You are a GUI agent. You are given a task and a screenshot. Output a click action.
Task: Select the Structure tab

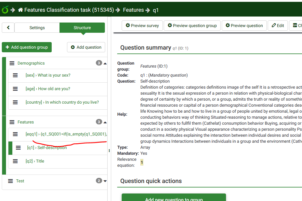tap(82, 28)
